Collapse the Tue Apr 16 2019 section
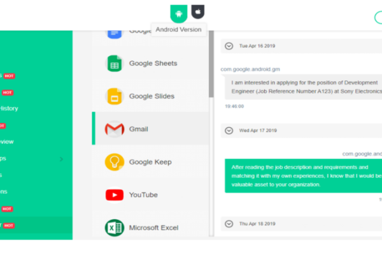This screenshot has width=382, height=255. (229, 46)
